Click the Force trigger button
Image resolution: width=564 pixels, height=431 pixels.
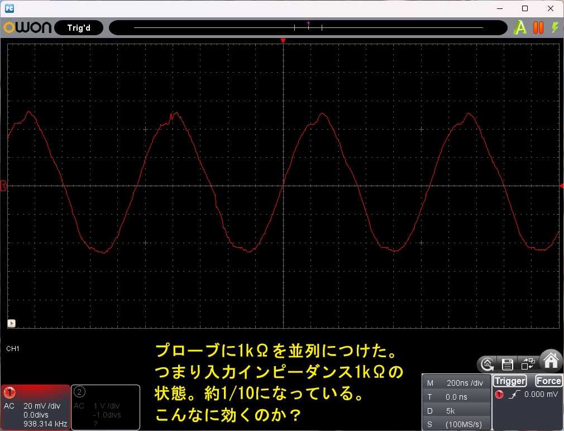click(548, 381)
